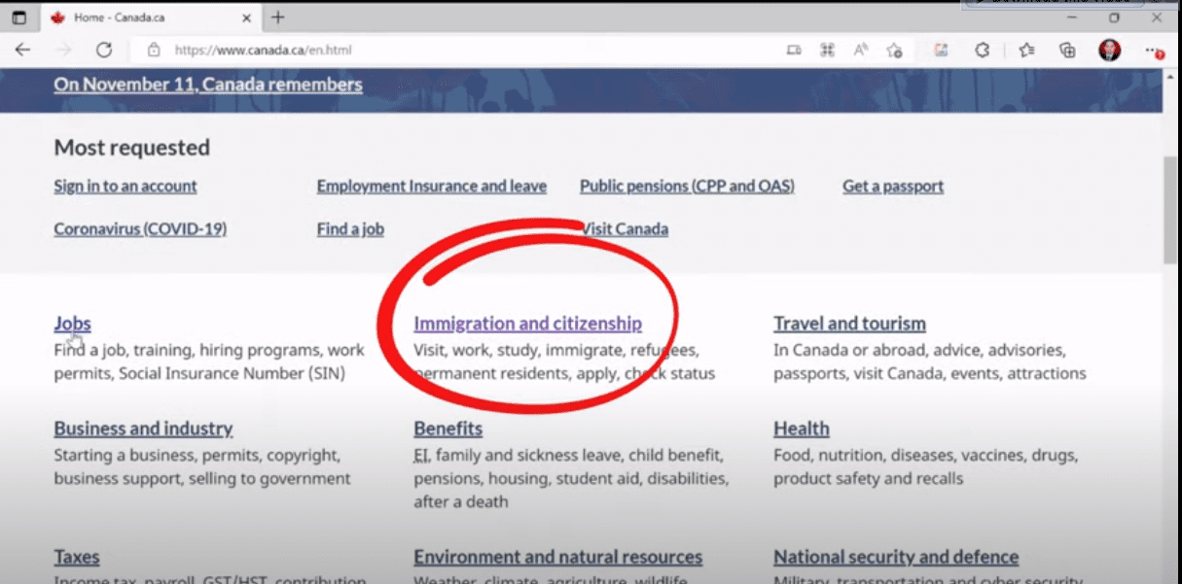Open 'Environment and natural resources' topic
Screen dimensions: 1182x584
tap(557, 557)
